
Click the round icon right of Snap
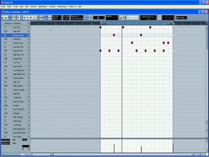pos(91,18)
